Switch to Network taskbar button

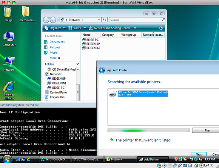click(120, 159)
